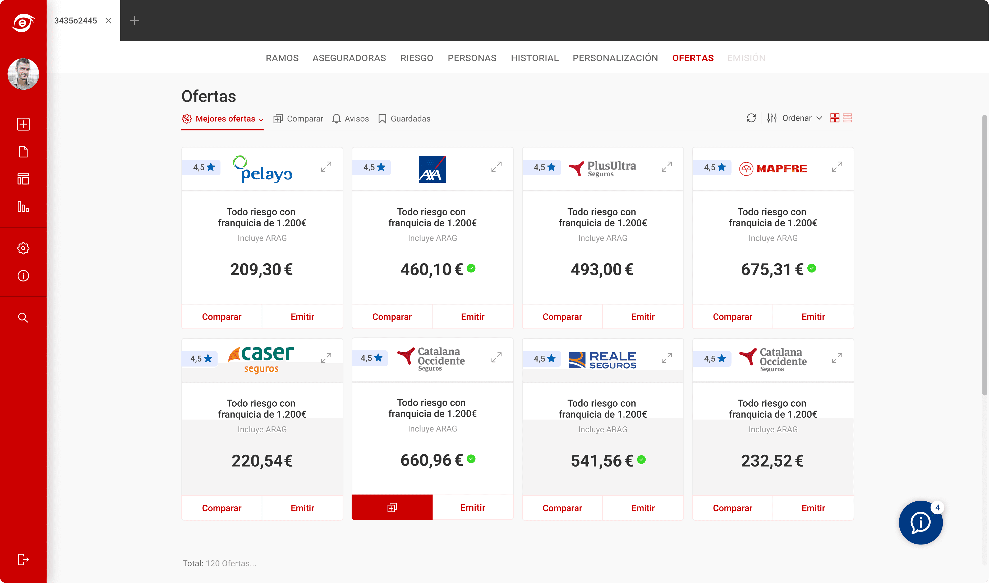Click the refresh offers icon
Screen dimensions: 989x583
tap(751, 118)
